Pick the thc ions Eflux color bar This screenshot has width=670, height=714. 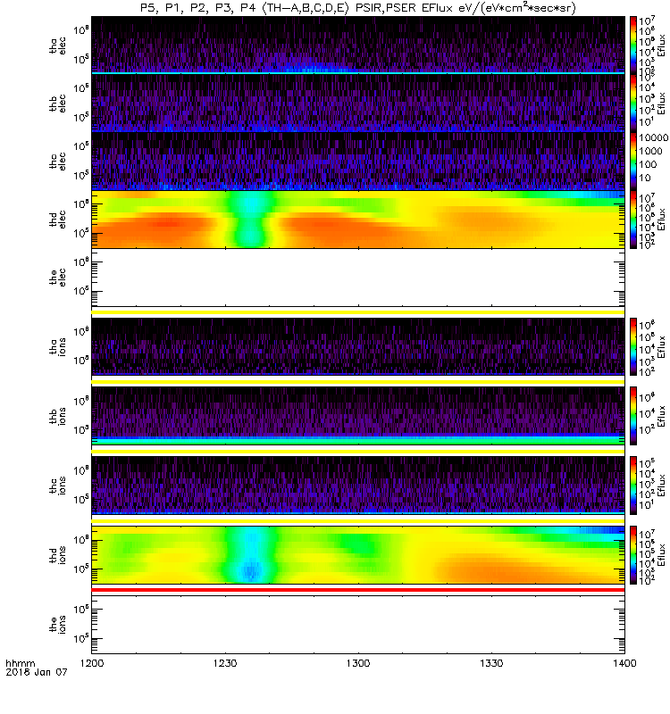[x=633, y=486]
